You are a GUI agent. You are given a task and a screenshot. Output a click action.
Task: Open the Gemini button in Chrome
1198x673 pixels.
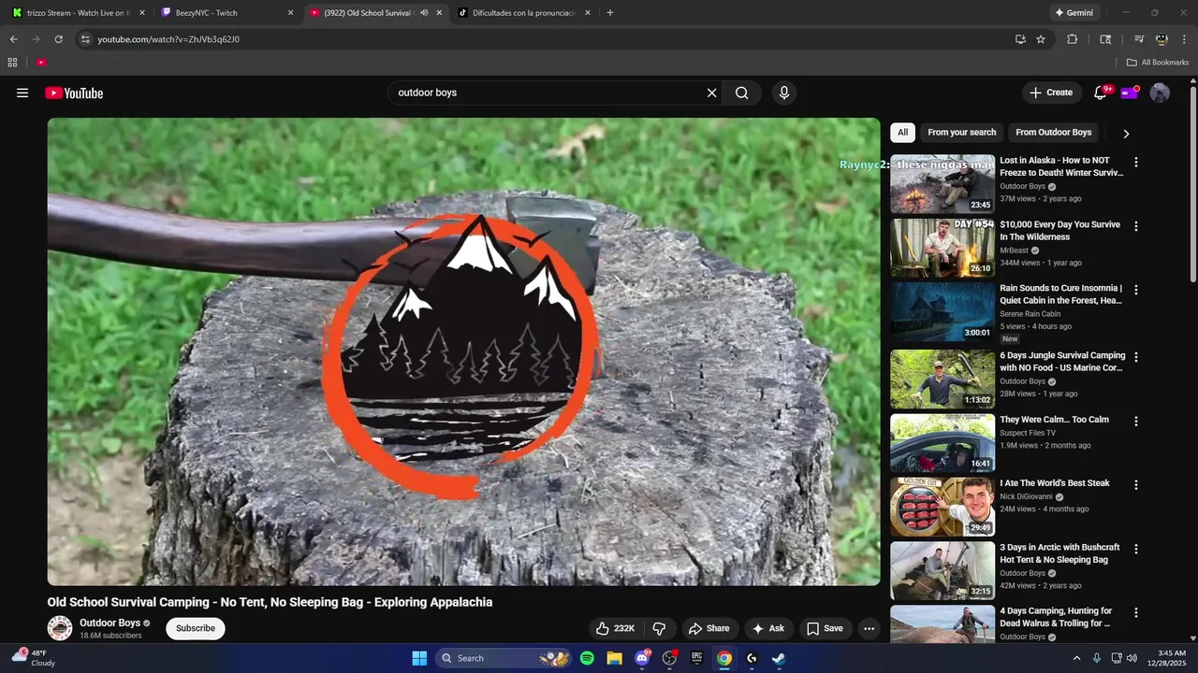coord(1074,13)
